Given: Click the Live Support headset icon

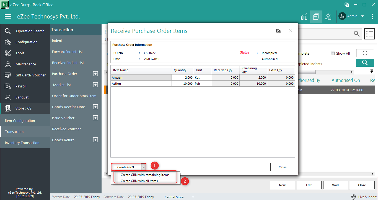Looking at the screenshot, I should pyautogui.click(x=354, y=197).
